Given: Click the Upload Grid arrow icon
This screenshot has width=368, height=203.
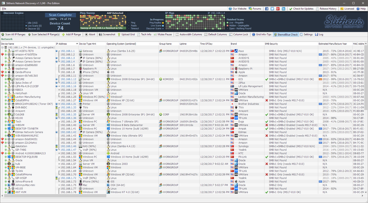Looking at the screenshot, I should coord(119,35).
